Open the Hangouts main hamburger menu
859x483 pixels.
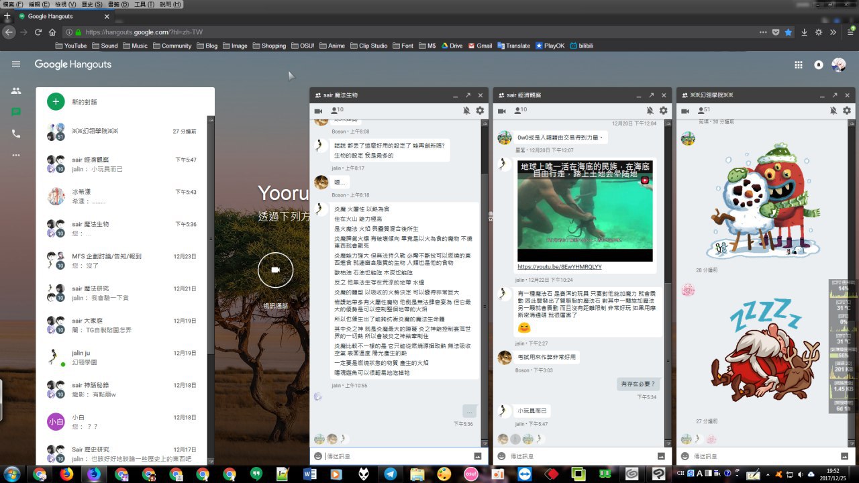(16, 64)
